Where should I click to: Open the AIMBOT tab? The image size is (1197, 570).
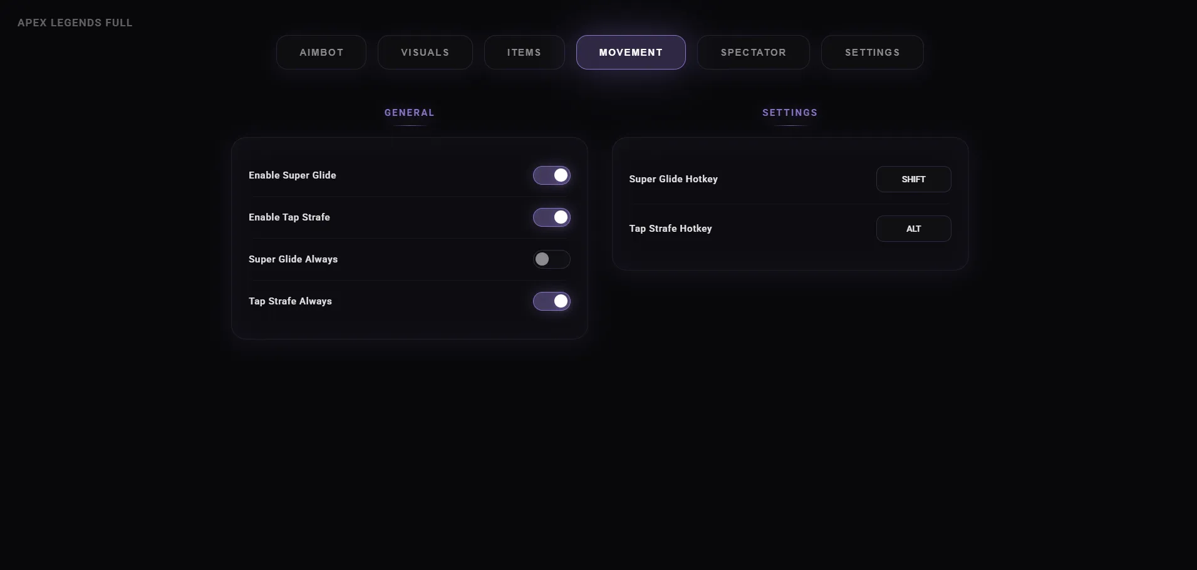pos(321,53)
